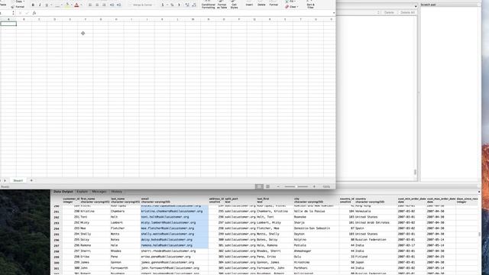Screen dimensions: 489x275
Task: Click the Delete button in pgAdmin panel
Action: (389, 12)
